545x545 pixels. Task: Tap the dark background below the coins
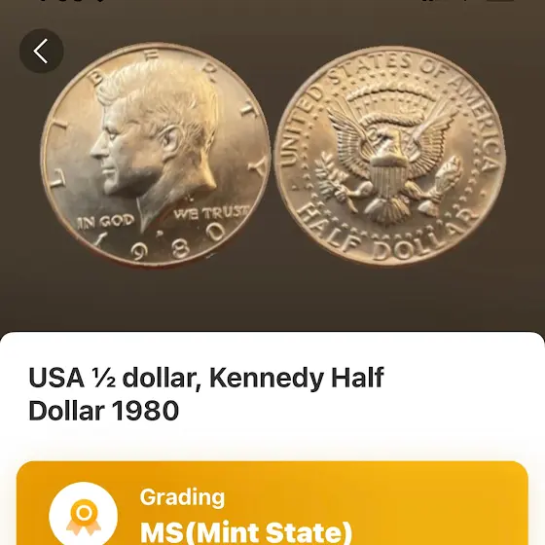coord(272,299)
